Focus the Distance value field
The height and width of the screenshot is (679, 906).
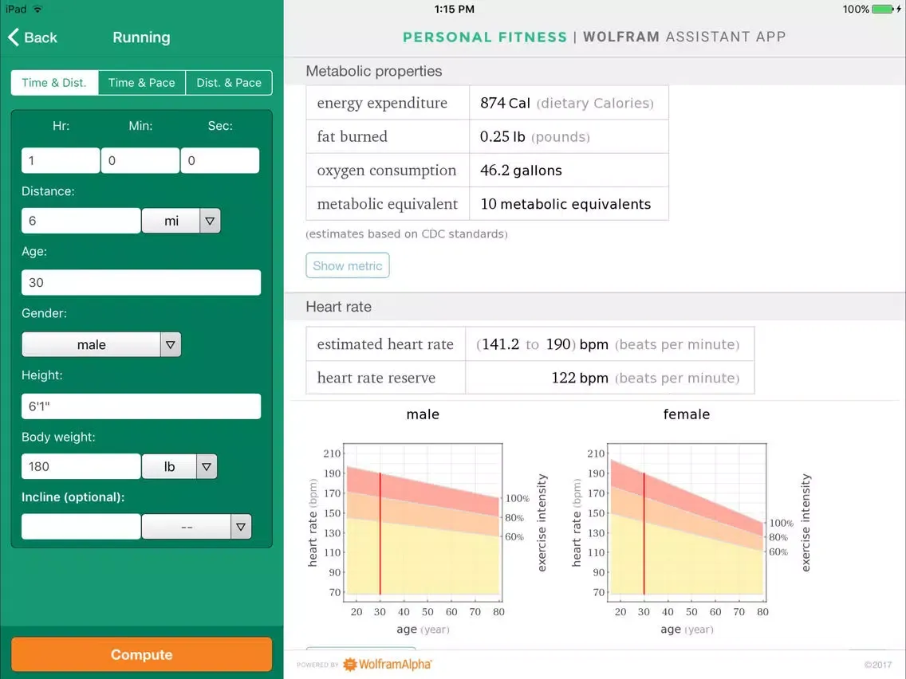click(x=81, y=221)
